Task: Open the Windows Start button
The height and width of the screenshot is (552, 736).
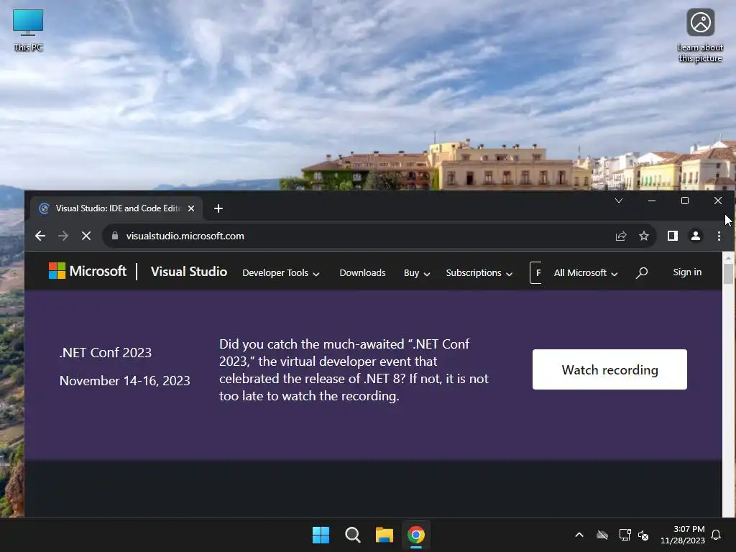Action: (321, 535)
